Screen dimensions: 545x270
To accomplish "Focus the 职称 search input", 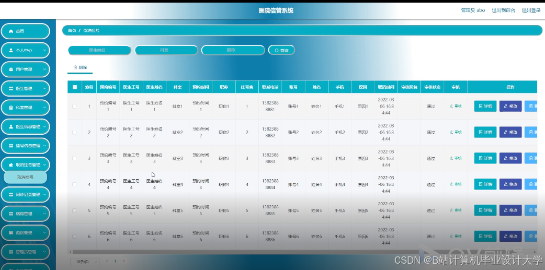I will (233, 50).
